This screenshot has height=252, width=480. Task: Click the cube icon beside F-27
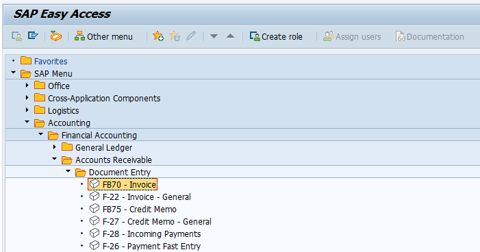pyautogui.click(x=94, y=220)
